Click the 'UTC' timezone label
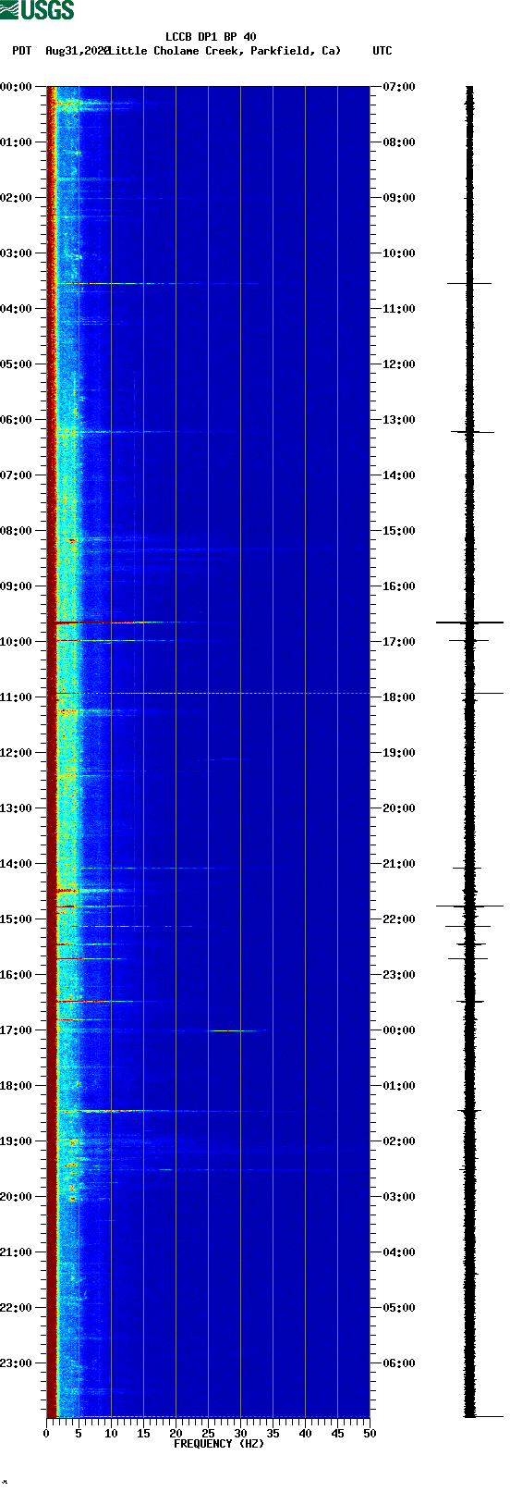Image resolution: width=510 pixels, height=1492 pixels. click(382, 51)
